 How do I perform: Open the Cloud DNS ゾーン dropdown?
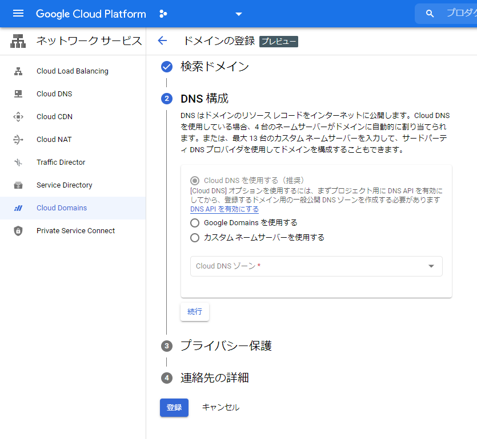coord(316,266)
